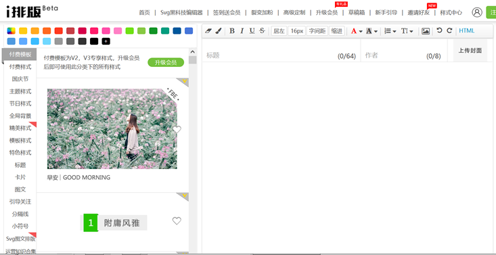This screenshot has width=496, height=255.
Task: Open the 草稿箱 drafts box
Action: point(357,13)
